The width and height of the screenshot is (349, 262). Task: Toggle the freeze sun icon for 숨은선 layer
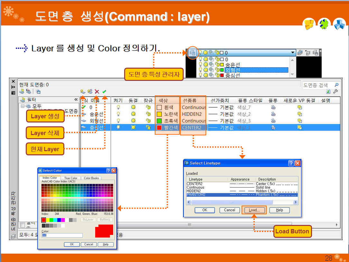click(x=133, y=114)
